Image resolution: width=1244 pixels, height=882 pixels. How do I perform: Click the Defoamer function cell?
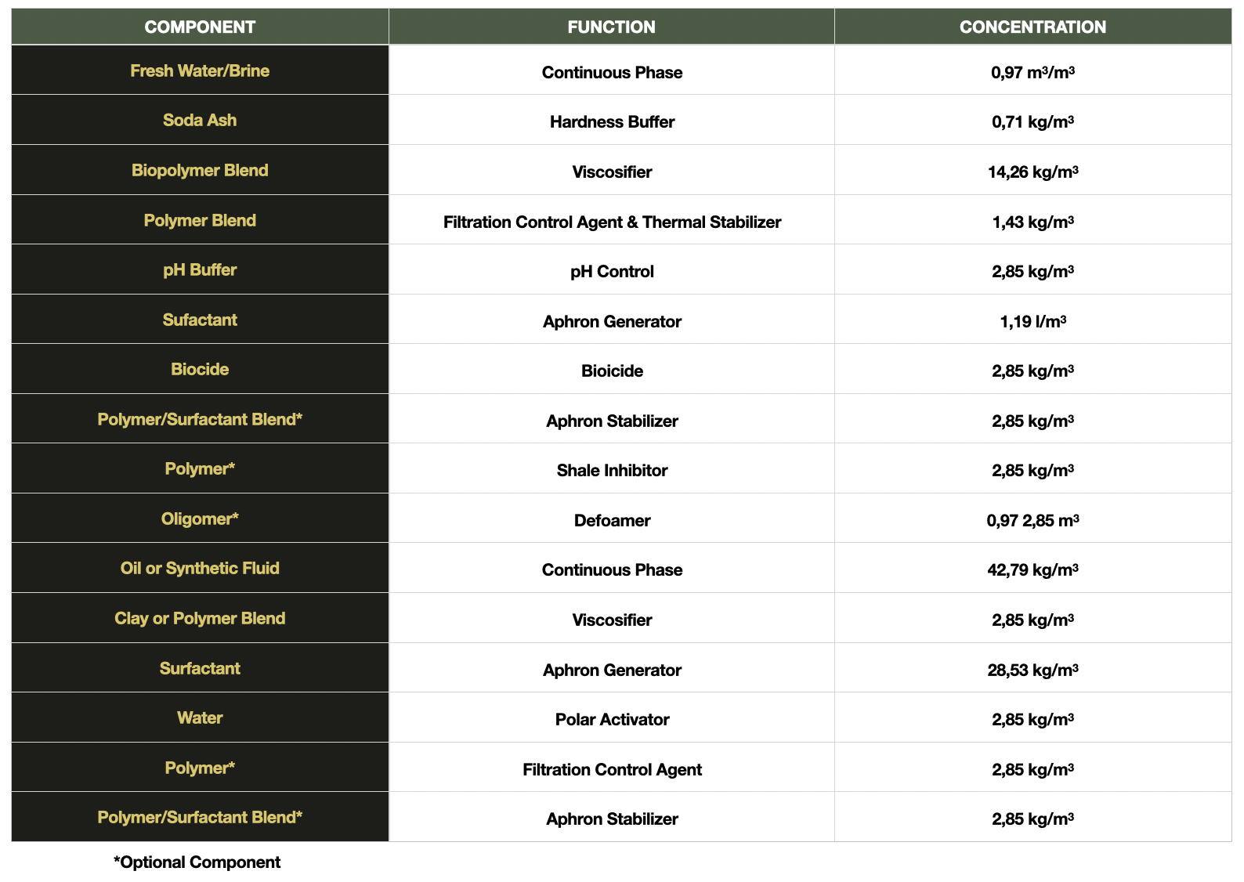click(x=612, y=520)
